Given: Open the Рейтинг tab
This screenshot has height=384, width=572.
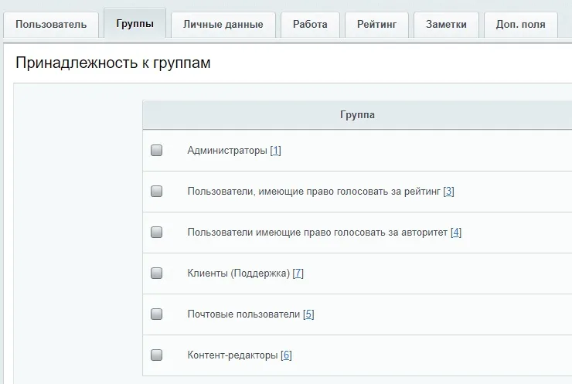Looking at the screenshot, I should [377, 25].
